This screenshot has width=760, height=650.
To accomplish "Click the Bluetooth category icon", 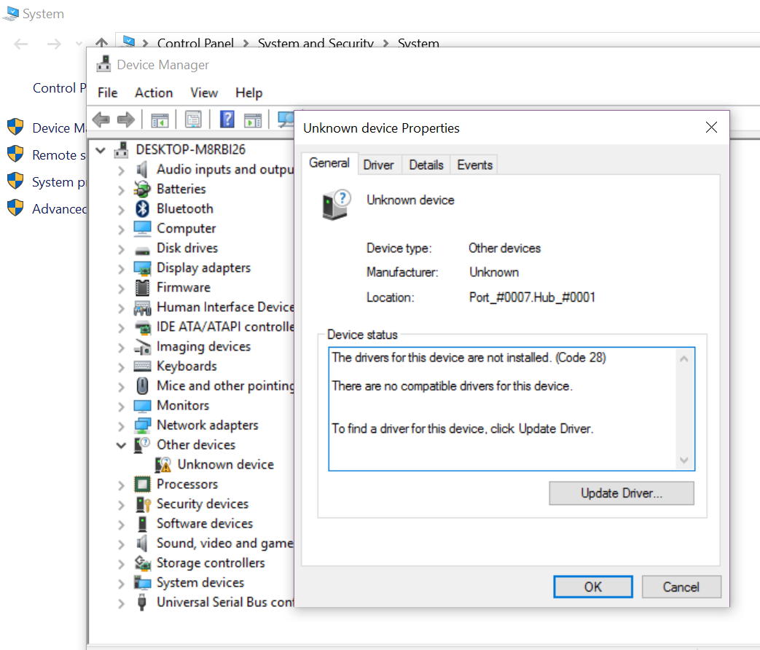I will (x=142, y=208).
